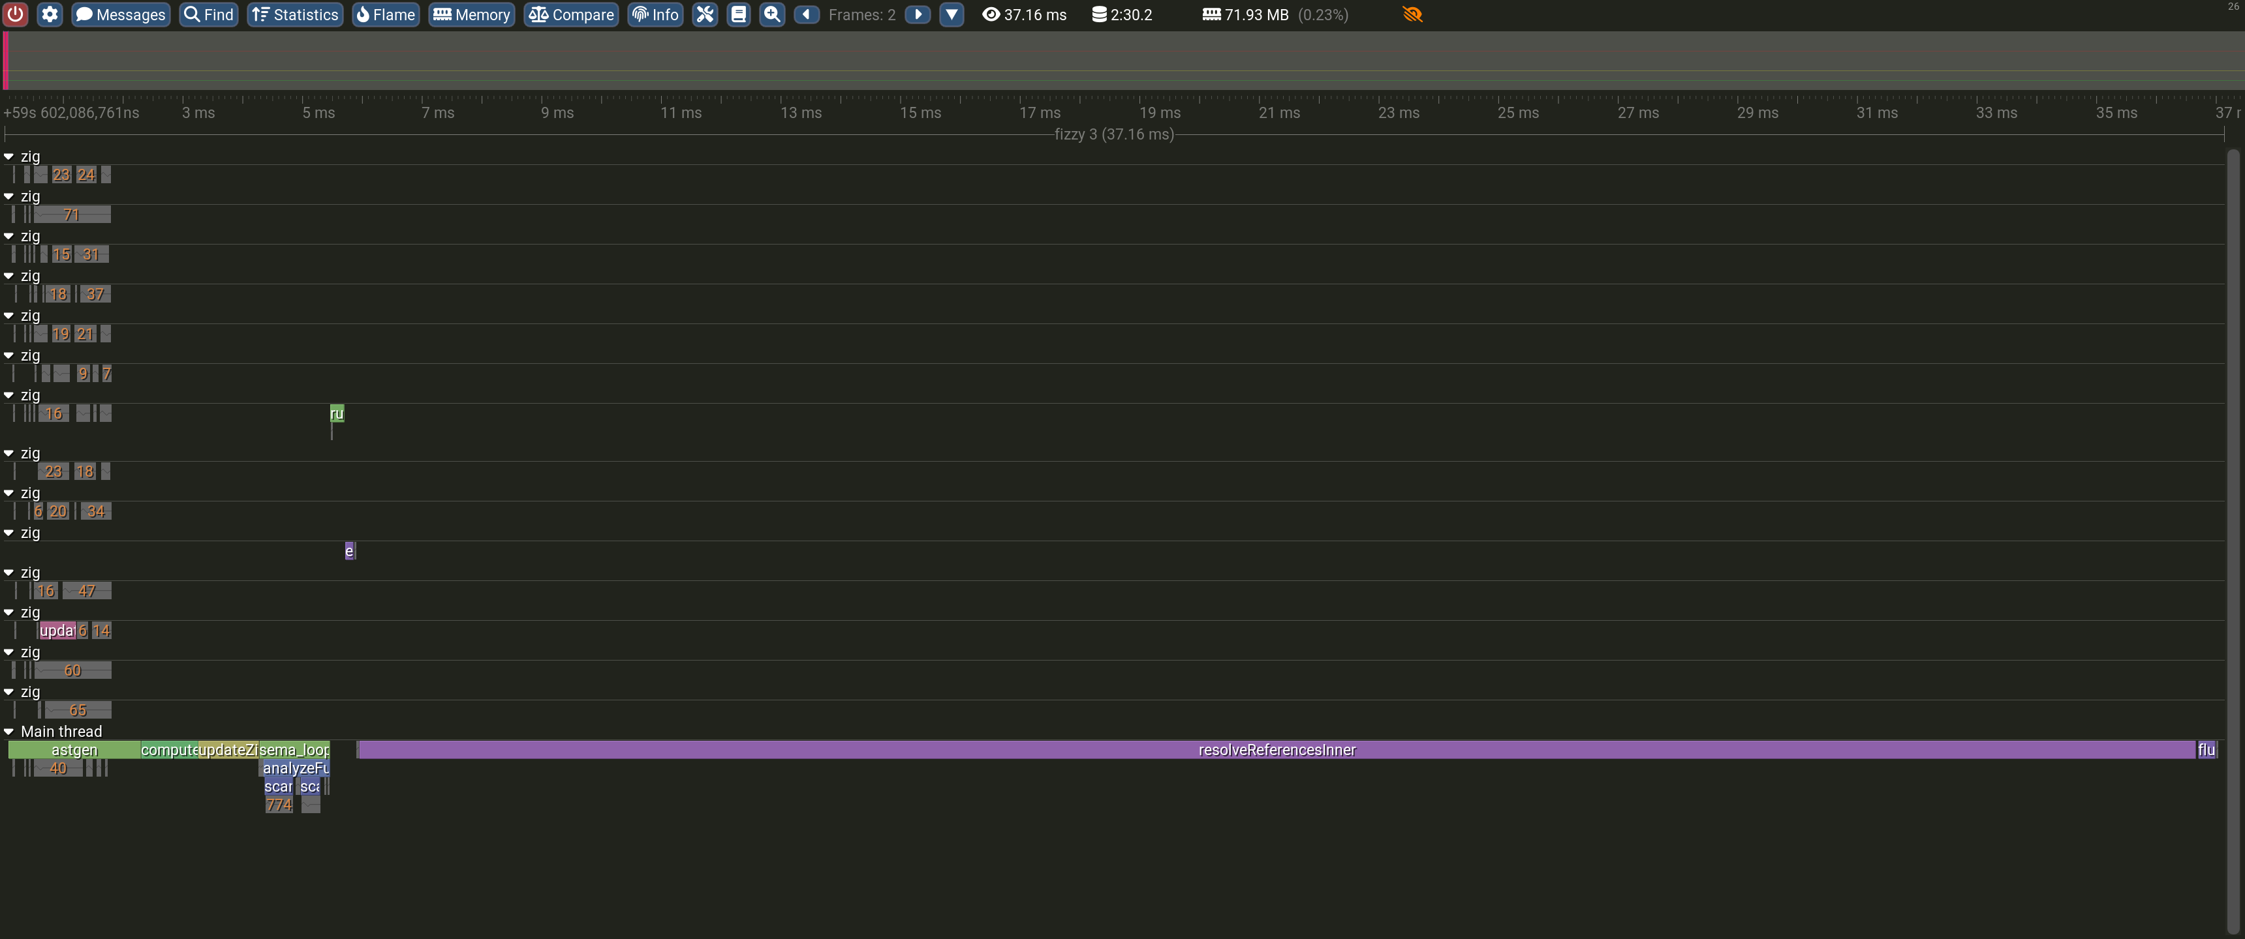Viewport: 2245px width, 939px height.
Task: Click the magnifier zoom-plus icon
Action: pyautogui.click(x=772, y=15)
